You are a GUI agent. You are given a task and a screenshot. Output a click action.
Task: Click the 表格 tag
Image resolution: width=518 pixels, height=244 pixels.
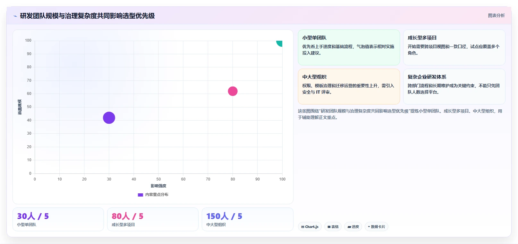coord(333,227)
